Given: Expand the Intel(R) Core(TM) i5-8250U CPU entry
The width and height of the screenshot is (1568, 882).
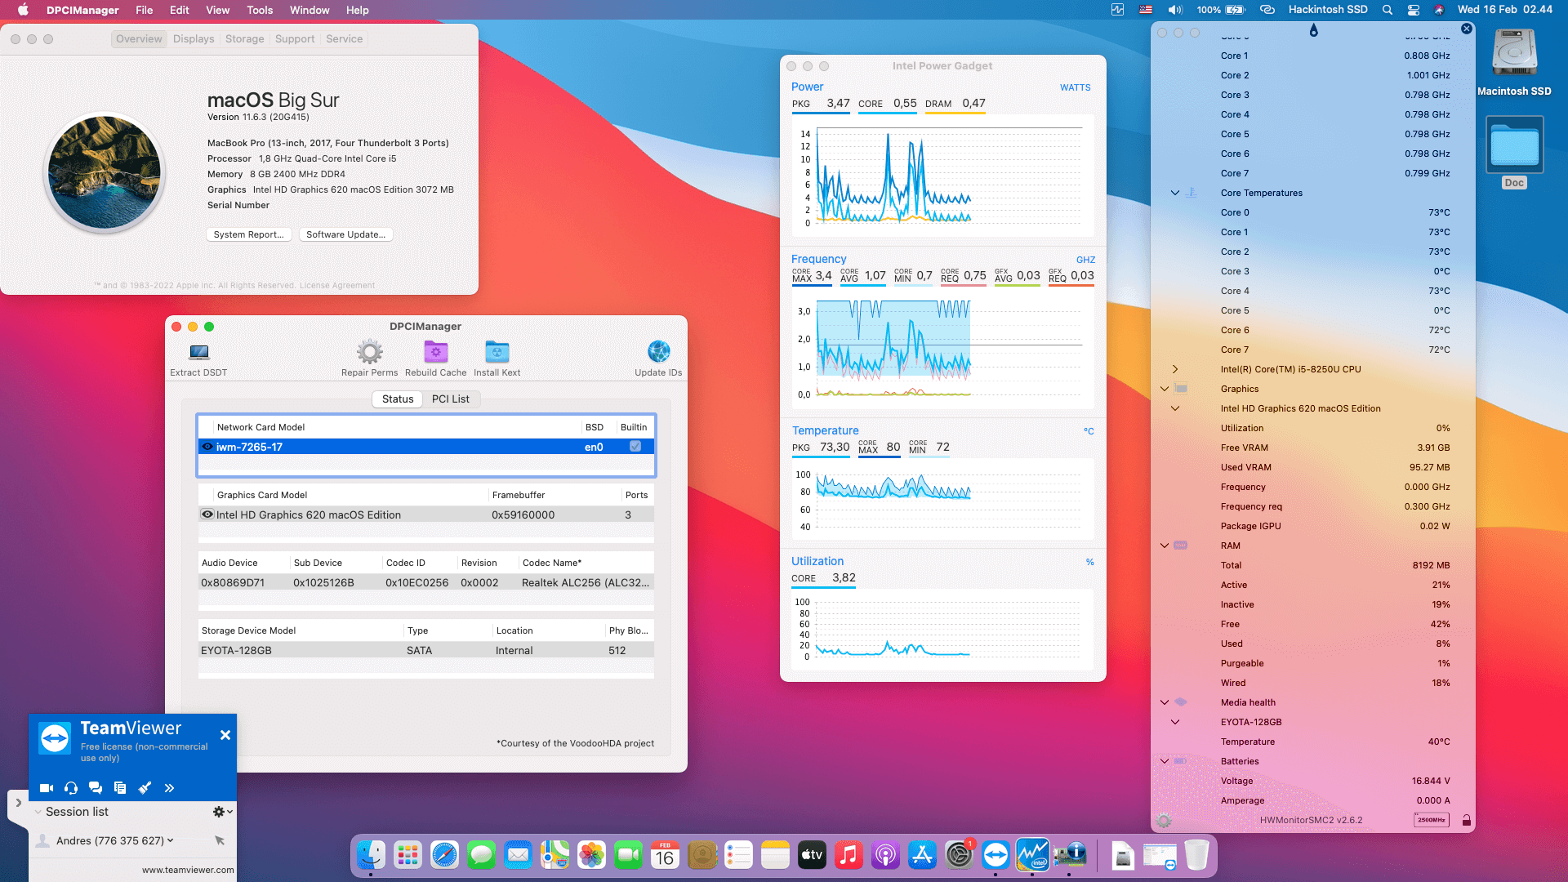Looking at the screenshot, I should point(1175,369).
